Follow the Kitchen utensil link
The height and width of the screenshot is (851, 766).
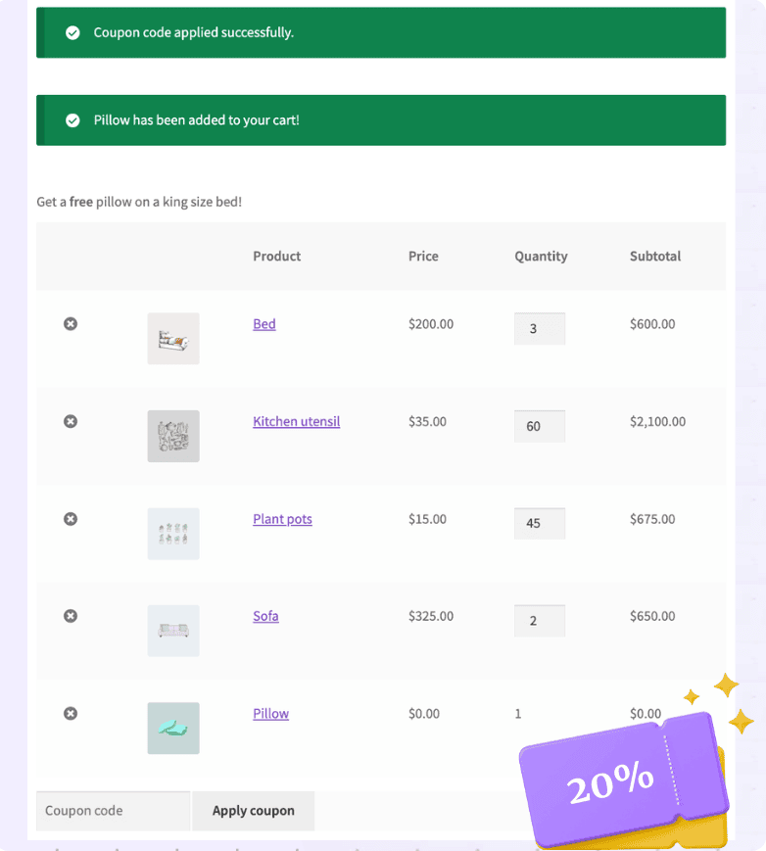[x=296, y=422]
